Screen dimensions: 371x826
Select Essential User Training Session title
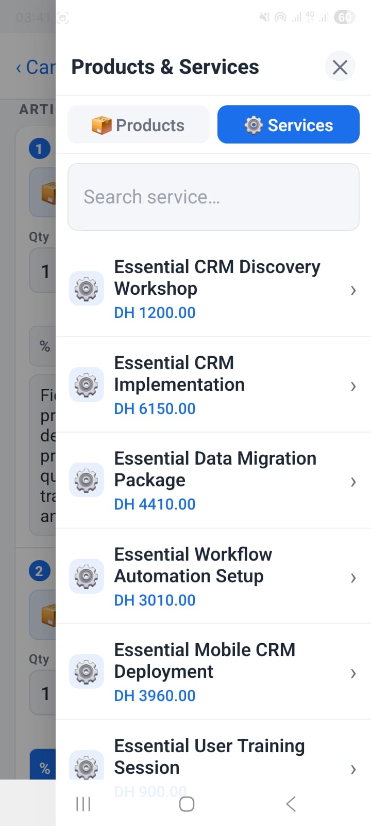(209, 757)
